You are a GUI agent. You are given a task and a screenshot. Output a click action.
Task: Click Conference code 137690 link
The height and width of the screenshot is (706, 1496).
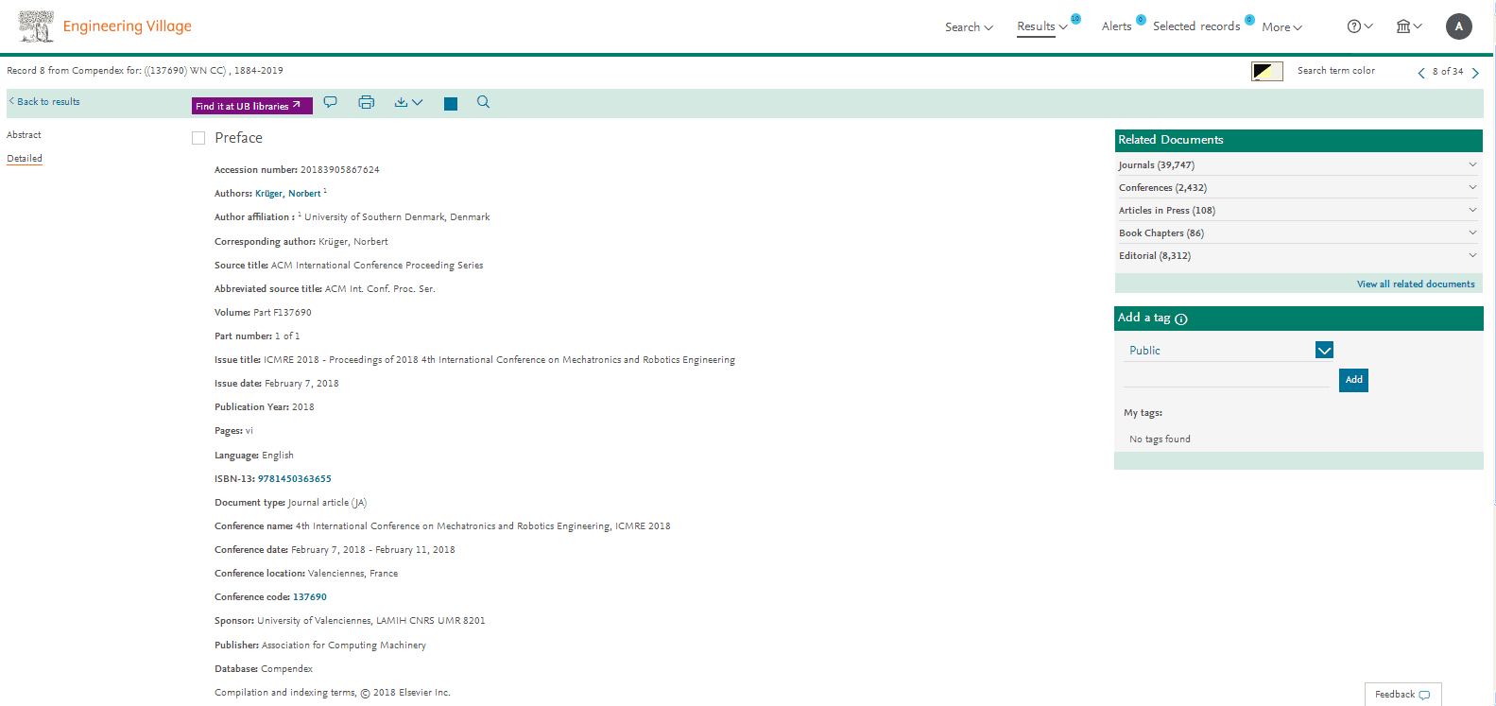pyautogui.click(x=310, y=597)
